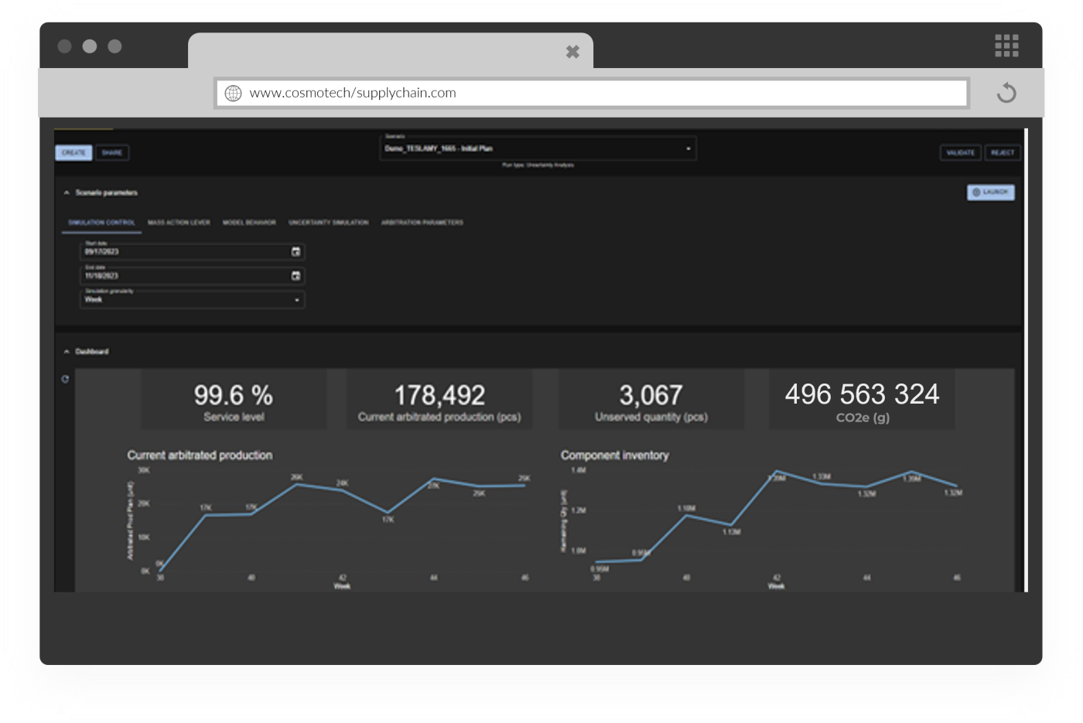Screen dimensions: 1083x723
Task: Switch to the Mass Action Lever tab
Action: pos(179,223)
